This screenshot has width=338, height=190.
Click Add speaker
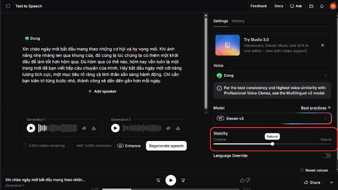(102, 91)
